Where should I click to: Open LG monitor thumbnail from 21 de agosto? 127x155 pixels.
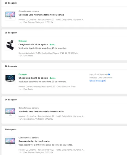10,142
